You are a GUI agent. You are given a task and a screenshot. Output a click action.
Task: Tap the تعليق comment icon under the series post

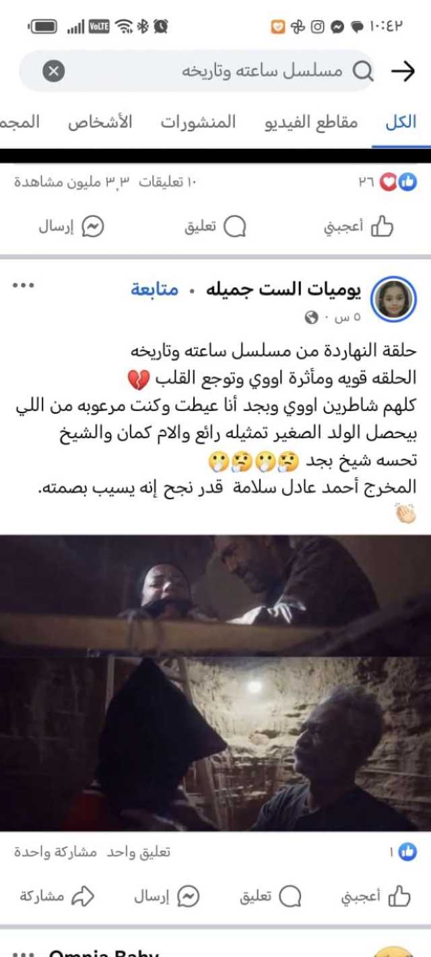(x=290, y=896)
